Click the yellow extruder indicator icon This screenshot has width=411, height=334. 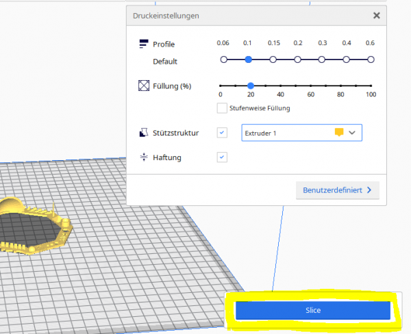click(338, 133)
